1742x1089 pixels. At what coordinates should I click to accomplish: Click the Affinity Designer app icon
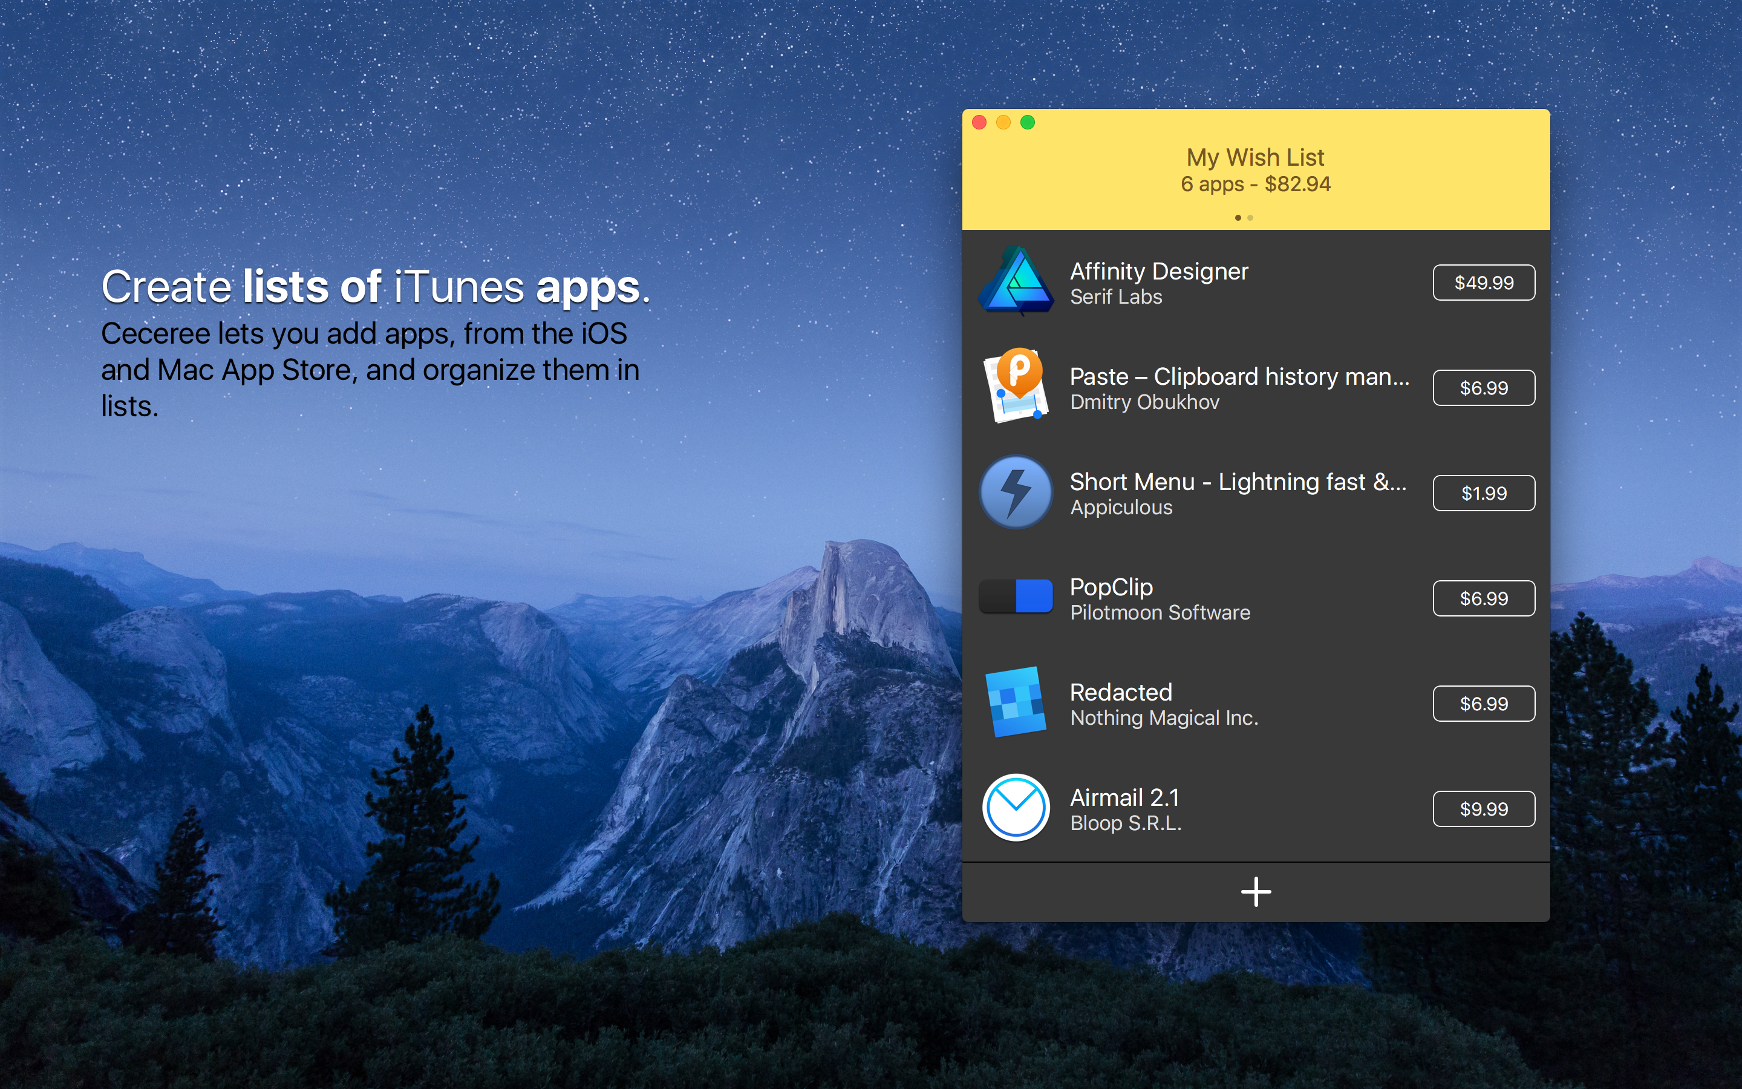tap(1016, 281)
